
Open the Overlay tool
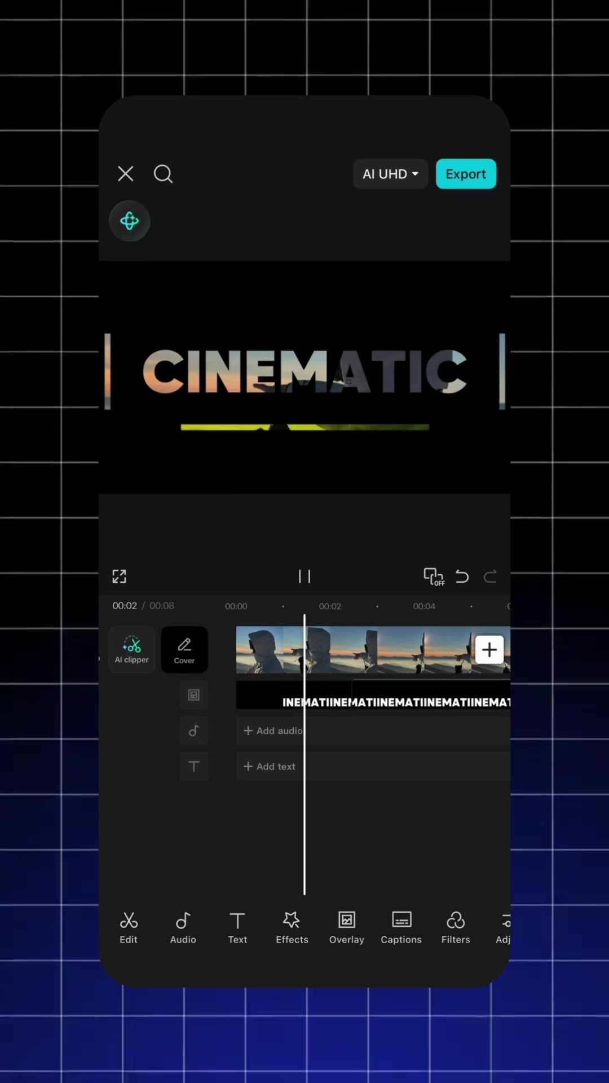[347, 927]
